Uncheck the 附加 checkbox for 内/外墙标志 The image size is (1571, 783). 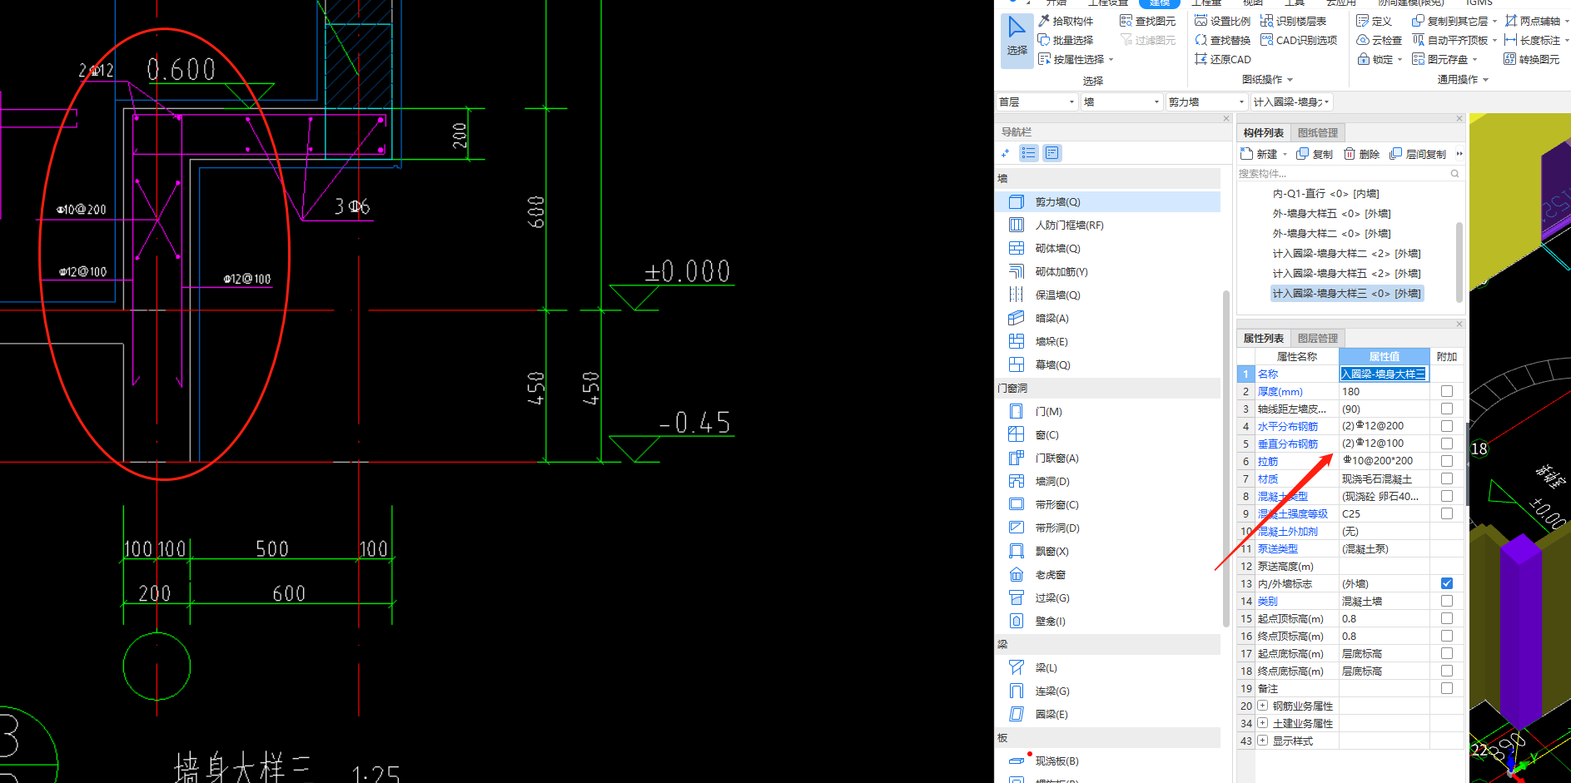[x=1447, y=583]
